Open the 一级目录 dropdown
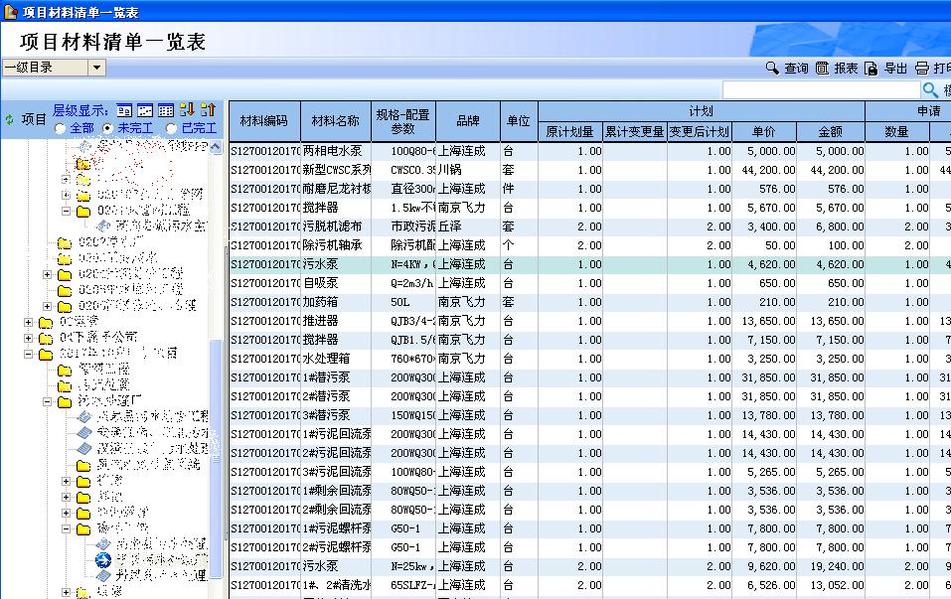 click(x=96, y=68)
